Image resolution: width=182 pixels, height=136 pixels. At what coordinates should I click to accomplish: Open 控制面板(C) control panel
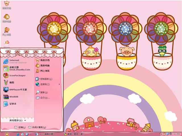click(x=44, y=79)
